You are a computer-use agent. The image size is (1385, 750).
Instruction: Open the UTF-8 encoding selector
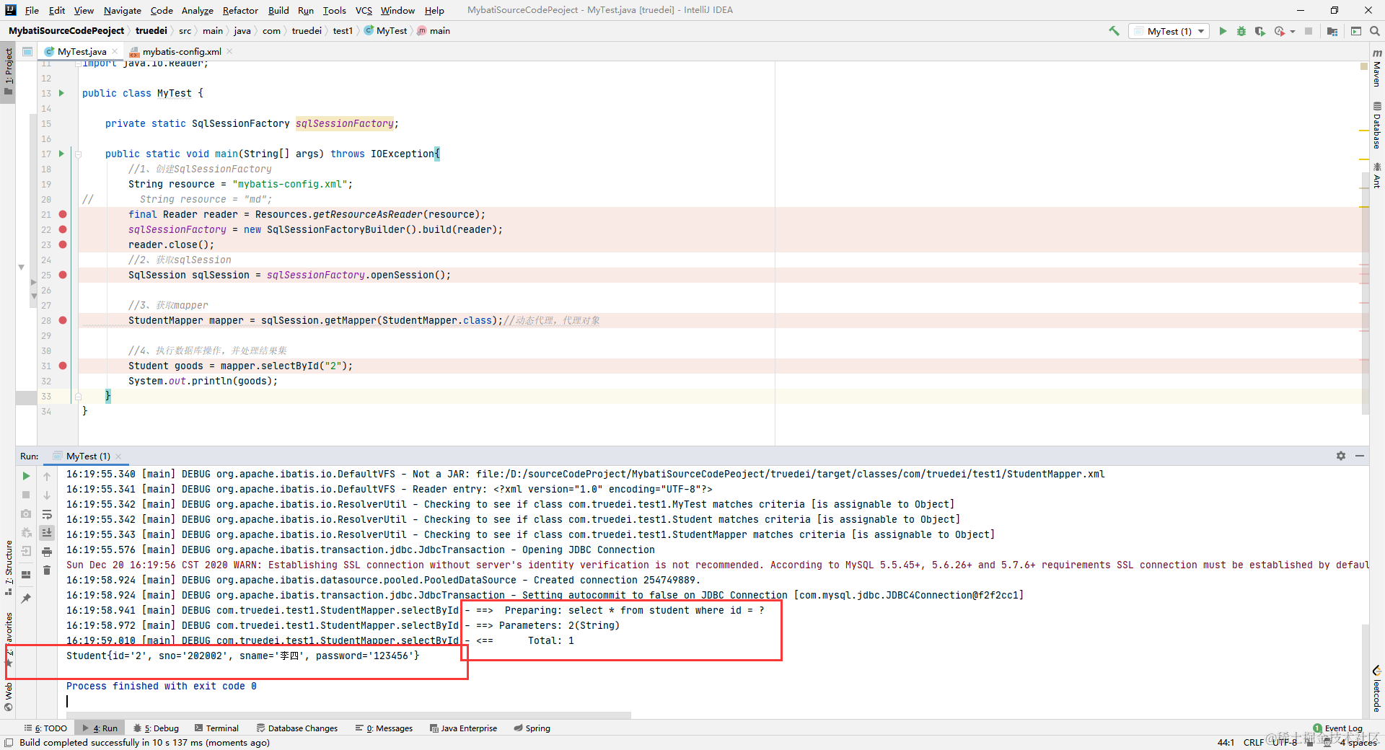[x=1284, y=743]
